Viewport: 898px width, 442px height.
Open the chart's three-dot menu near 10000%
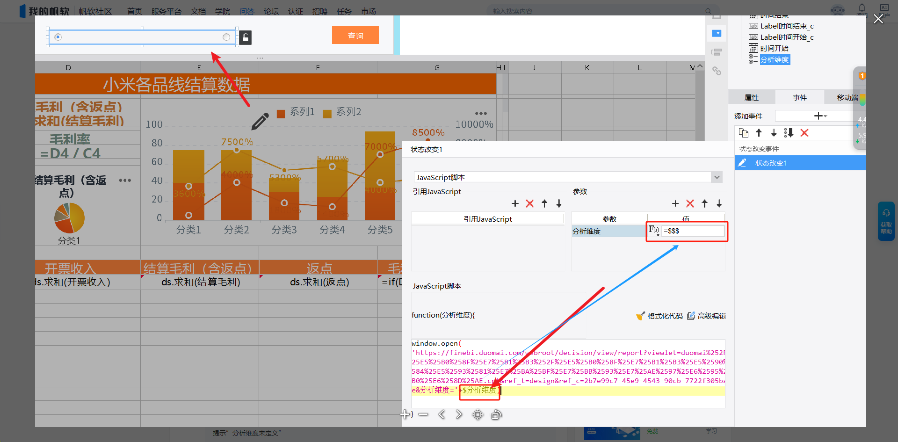481,114
